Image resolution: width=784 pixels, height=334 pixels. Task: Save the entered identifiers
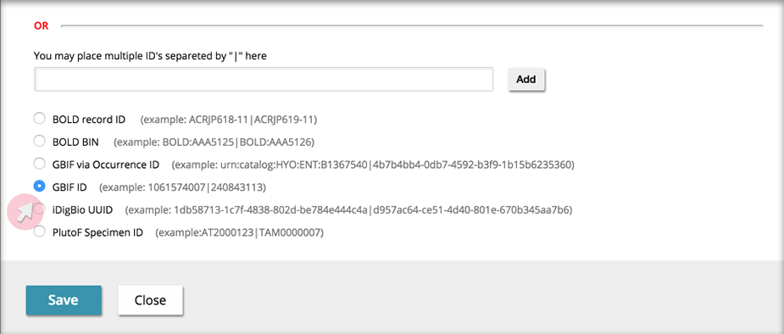pos(64,300)
